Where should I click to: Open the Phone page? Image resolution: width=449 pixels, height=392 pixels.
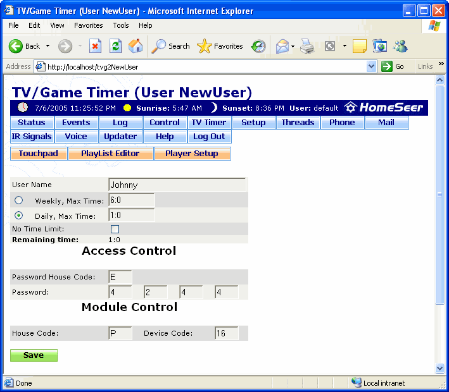pyautogui.click(x=342, y=123)
